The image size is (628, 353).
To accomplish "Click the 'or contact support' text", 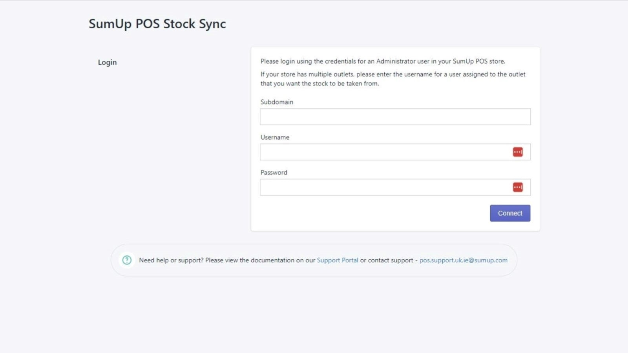I will tap(387, 260).
